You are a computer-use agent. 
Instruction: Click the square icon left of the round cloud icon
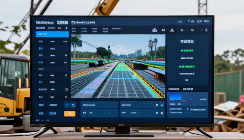pos(67,105)
